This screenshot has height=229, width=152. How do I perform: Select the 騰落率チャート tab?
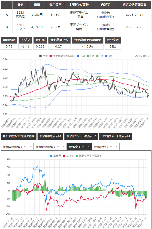click(x=79, y=147)
